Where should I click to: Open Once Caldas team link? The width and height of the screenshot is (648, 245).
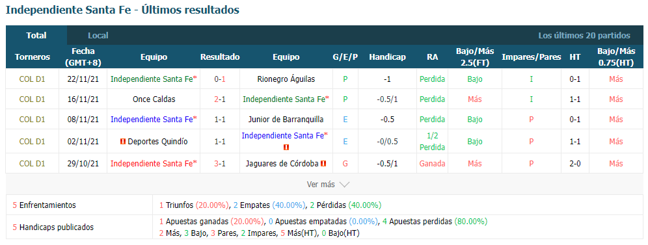pyautogui.click(x=154, y=99)
